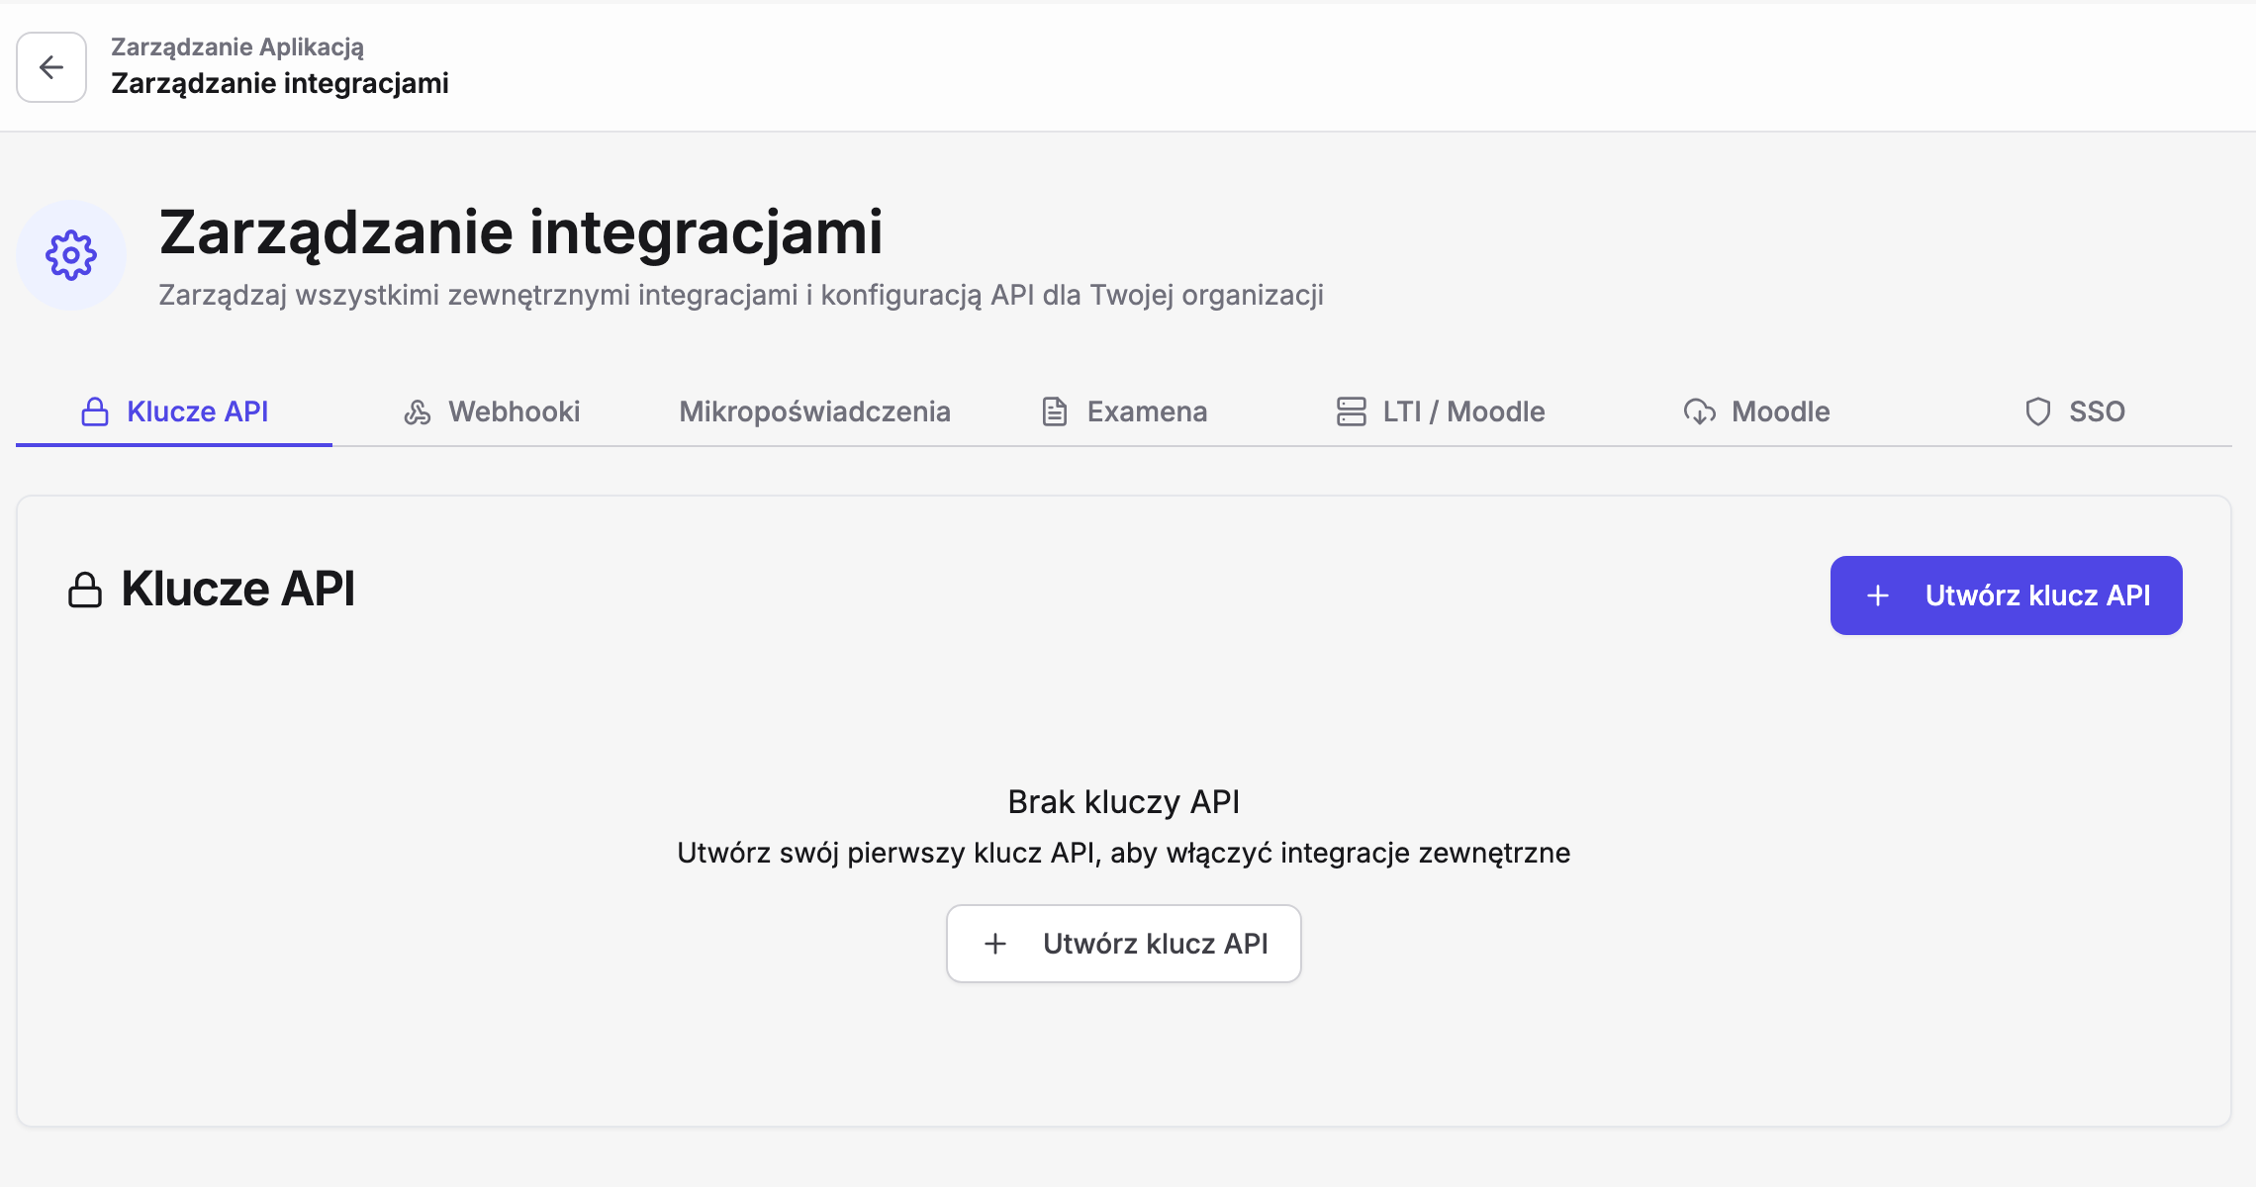This screenshot has height=1187, width=2256.
Task: Open the Mikropoświadczenia tab
Action: [x=814, y=411]
